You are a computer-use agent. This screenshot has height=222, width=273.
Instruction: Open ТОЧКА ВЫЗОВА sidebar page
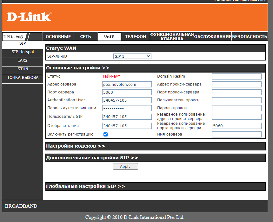23,78
